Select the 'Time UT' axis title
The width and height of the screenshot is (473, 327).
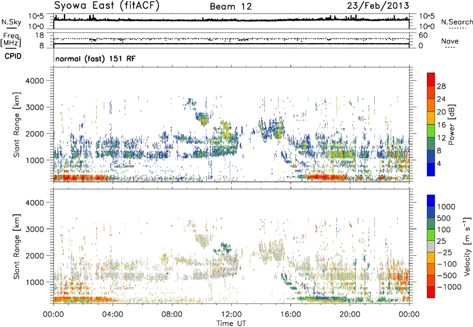(x=231, y=323)
